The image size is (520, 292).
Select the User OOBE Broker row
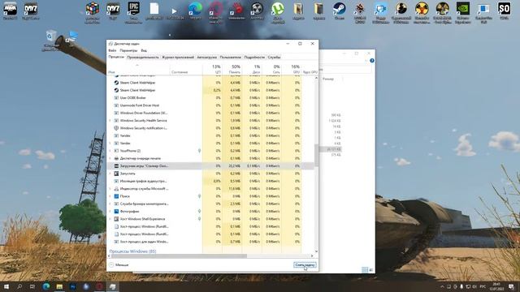coord(210,97)
